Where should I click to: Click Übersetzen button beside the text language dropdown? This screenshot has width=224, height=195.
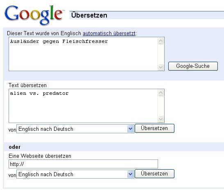click(154, 128)
